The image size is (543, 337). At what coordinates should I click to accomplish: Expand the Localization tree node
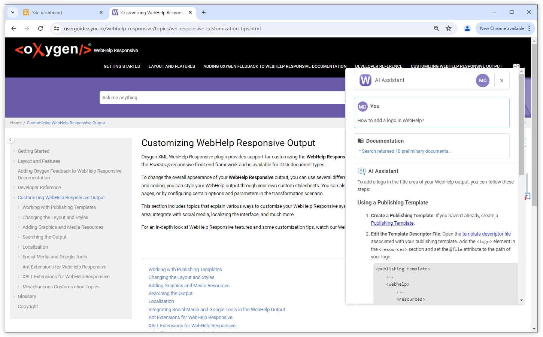(19, 247)
